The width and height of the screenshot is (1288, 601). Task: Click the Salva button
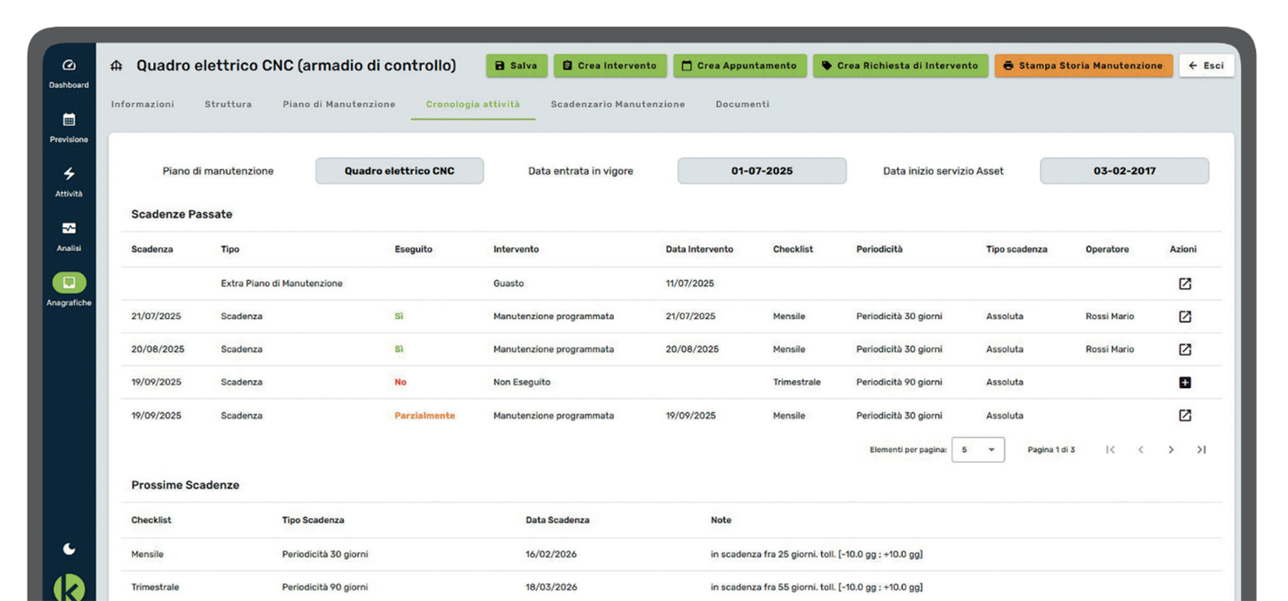516,65
